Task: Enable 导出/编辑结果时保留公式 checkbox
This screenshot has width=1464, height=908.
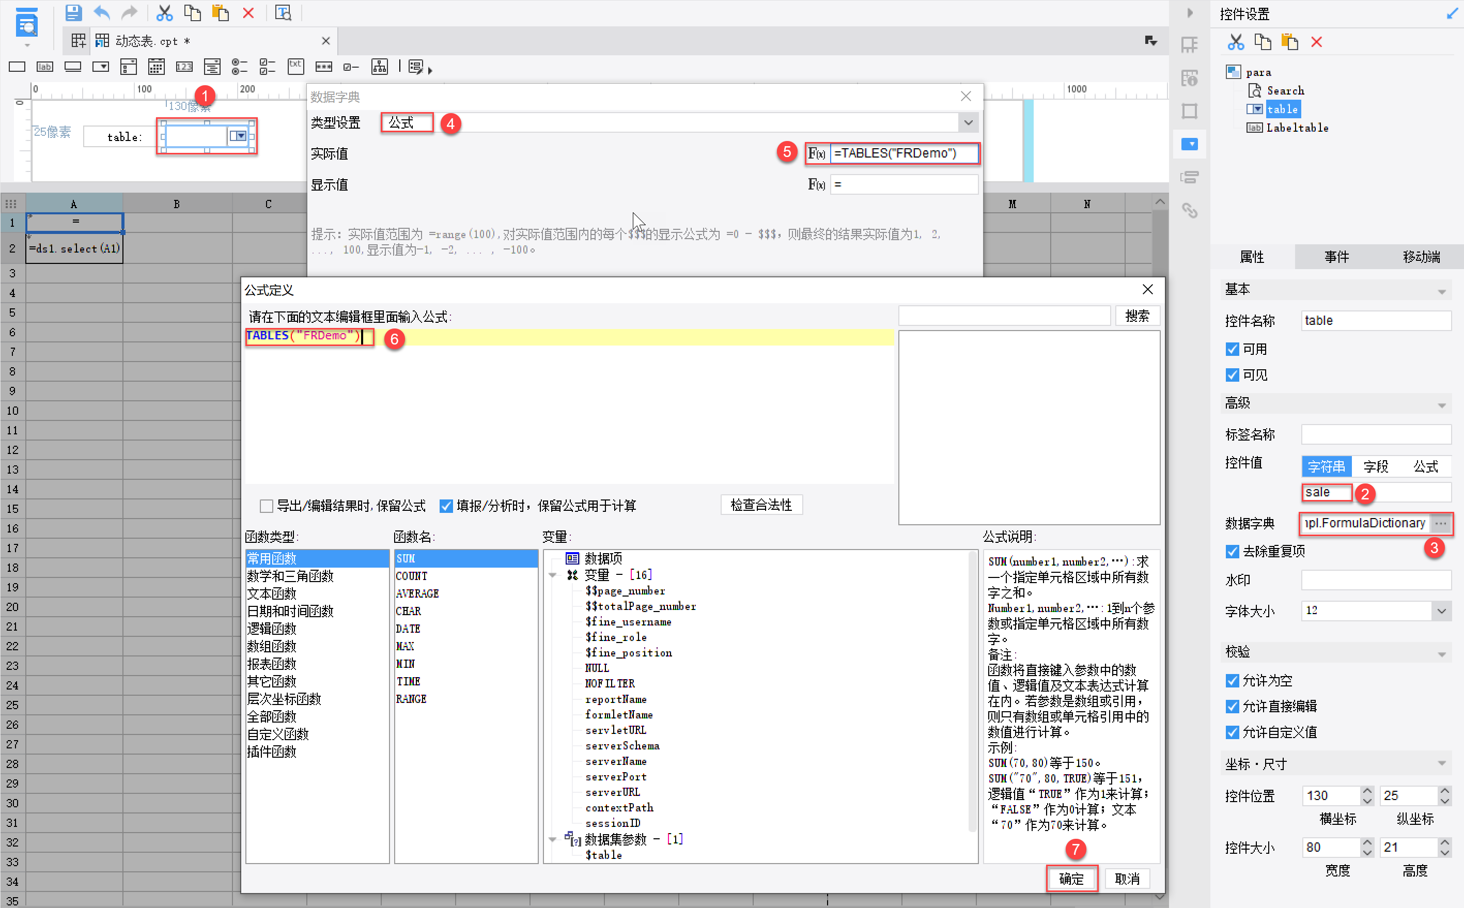Action: [267, 506]
